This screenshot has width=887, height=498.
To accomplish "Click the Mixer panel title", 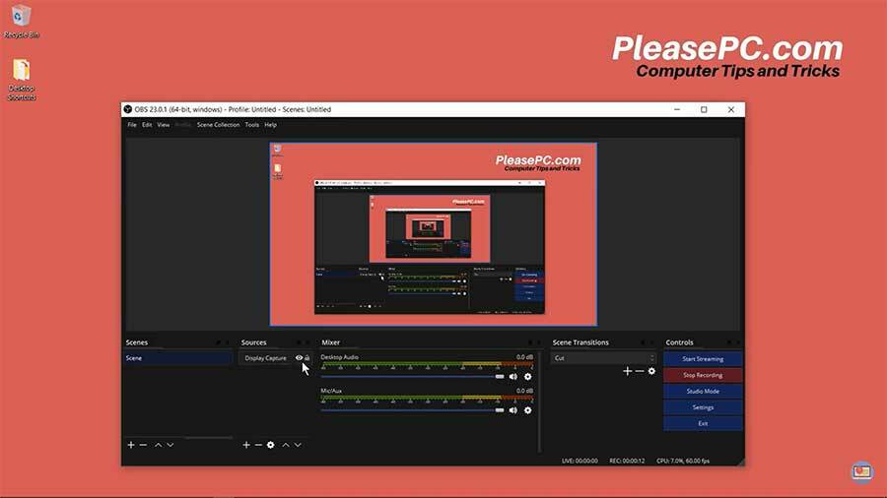I will coord(331,342).
